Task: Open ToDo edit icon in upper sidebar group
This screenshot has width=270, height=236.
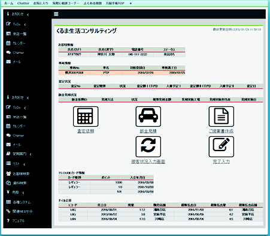Action: coord(8,24)
